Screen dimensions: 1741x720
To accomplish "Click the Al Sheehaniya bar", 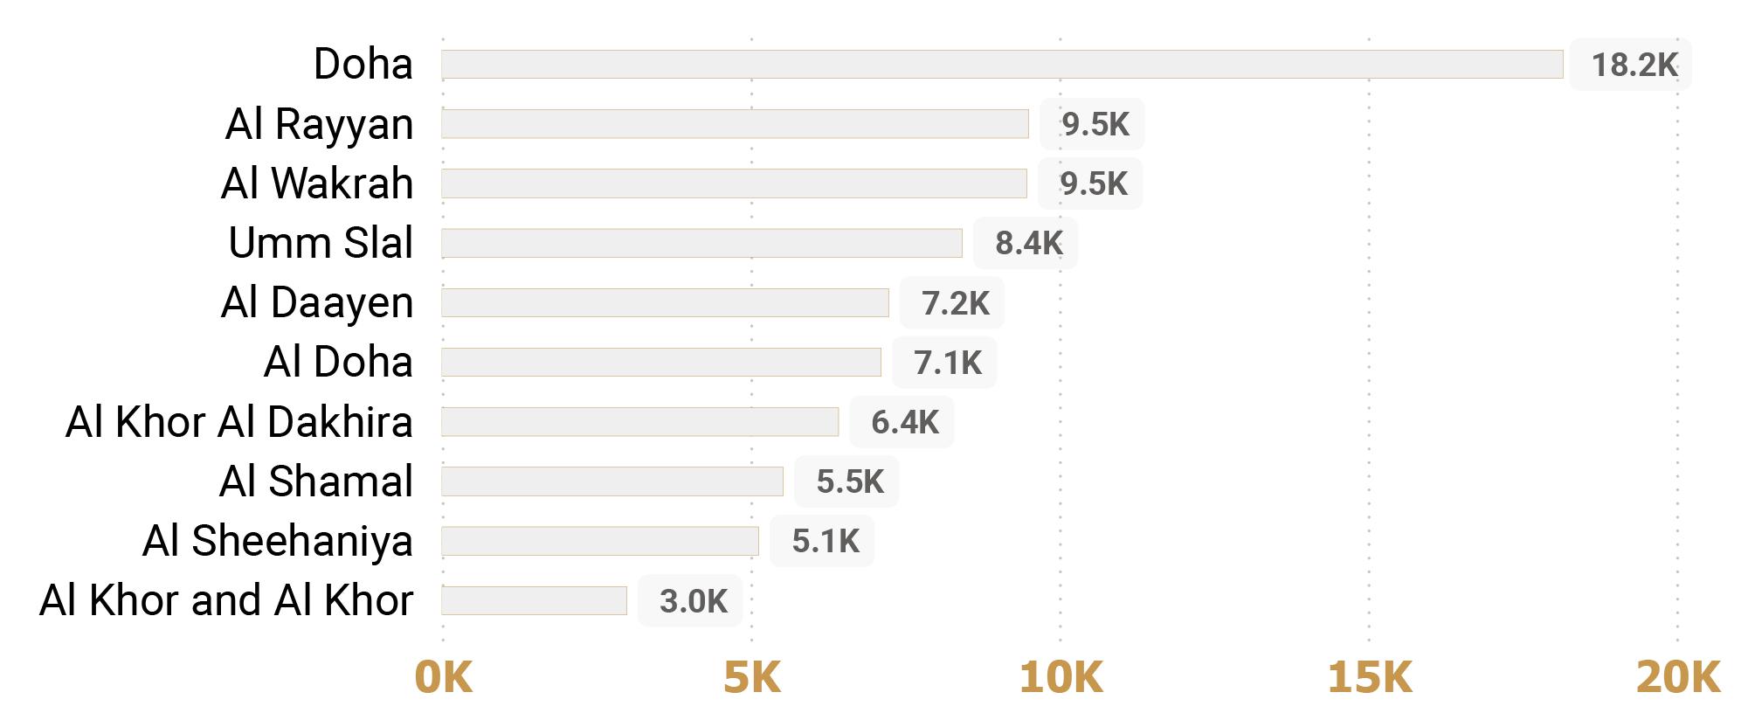I will (600, 541).
